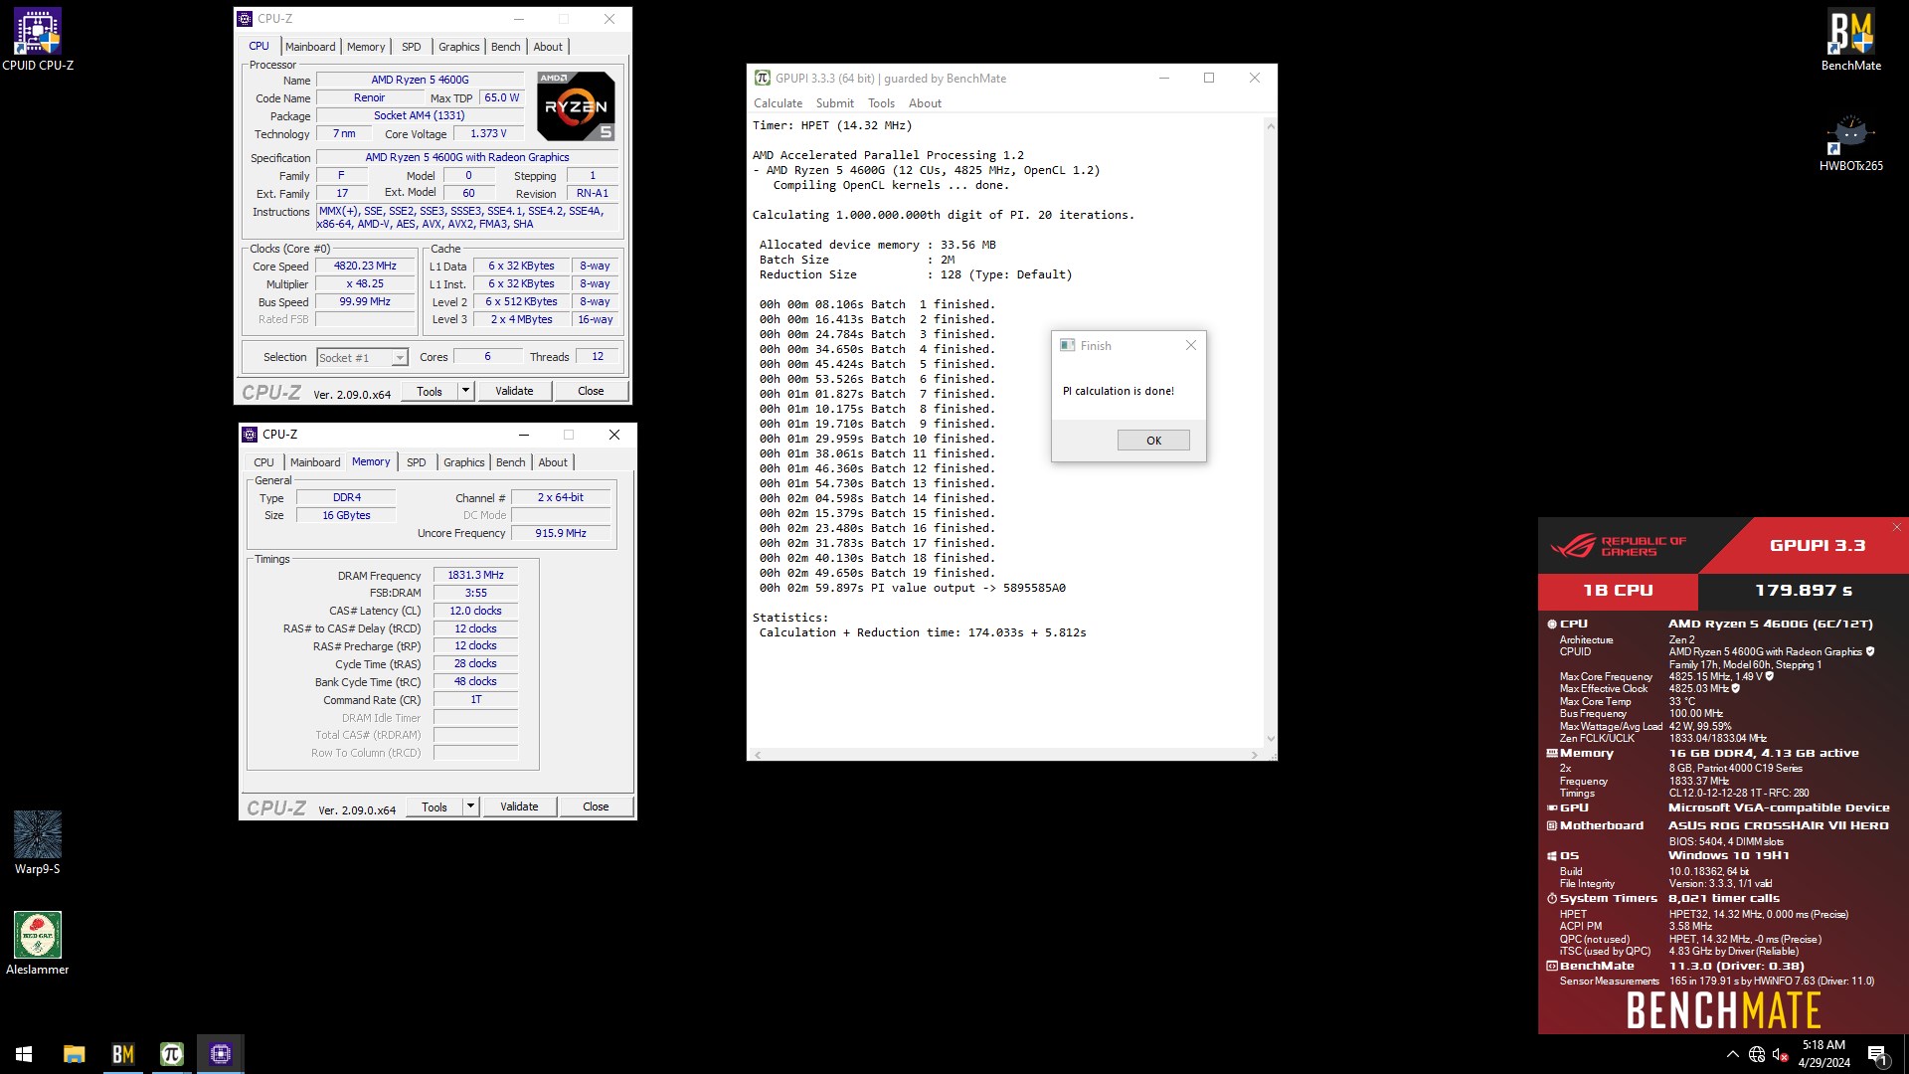Click the Ryzen 5 logo in CPU-Z
Viewport: 1909px width, 1074px height.
pyautogui.click(x=576, y=105)
